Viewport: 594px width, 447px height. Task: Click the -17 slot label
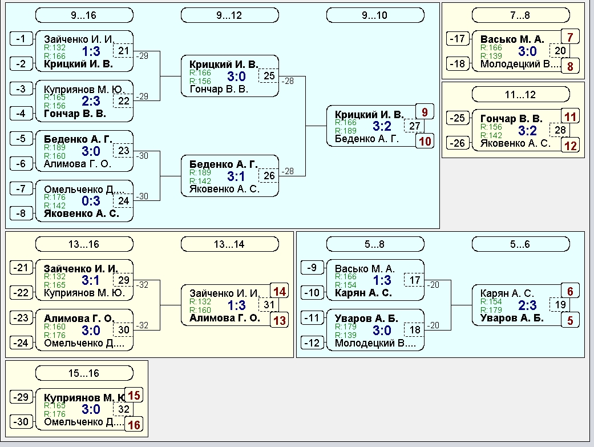point(458,39)
